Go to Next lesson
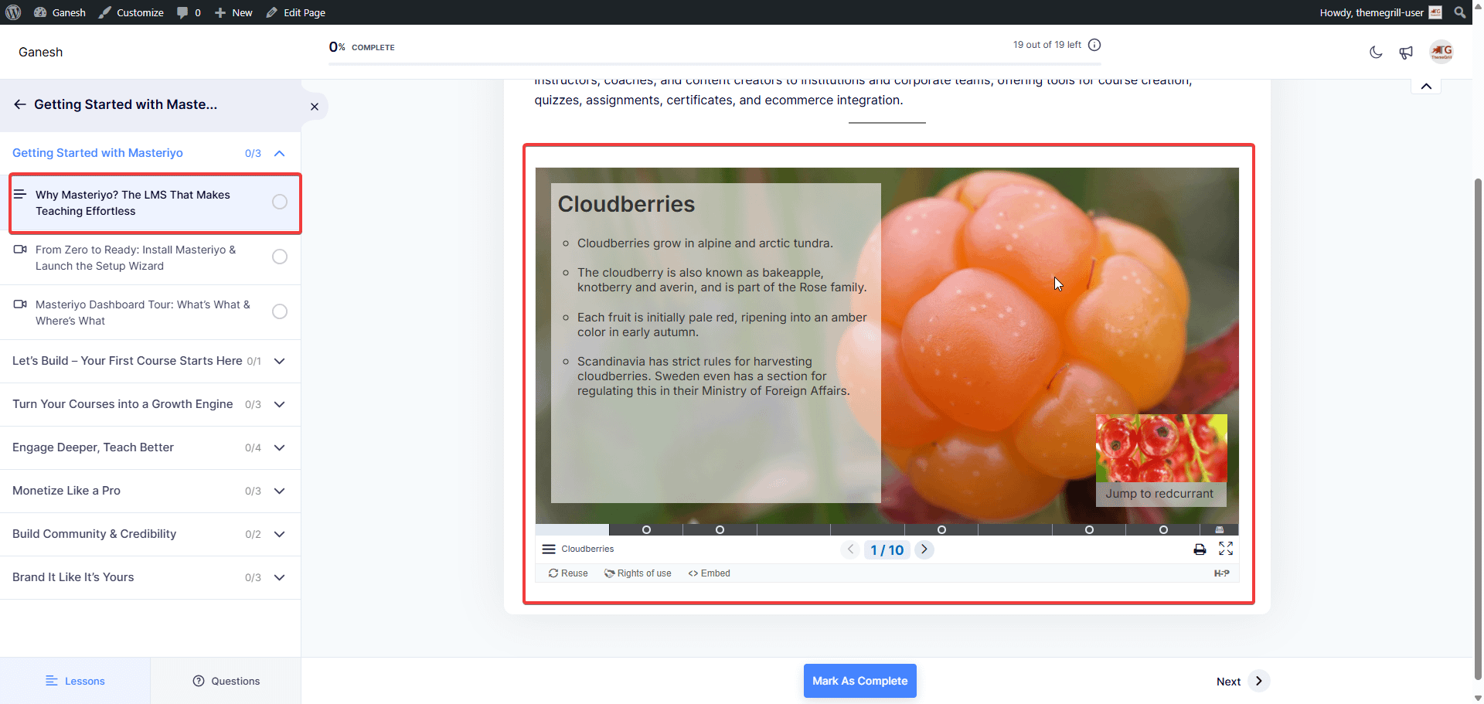The width and height of the screenshot is (1484, 704). click(1242, 681)
